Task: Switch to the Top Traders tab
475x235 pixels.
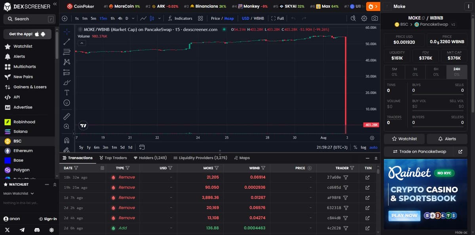Action: click(113, 158)
